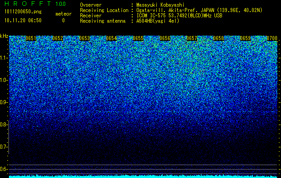Screen dimensions: 281x178
Task: Click the filename 1011200650.png
Action: (23, 12)
